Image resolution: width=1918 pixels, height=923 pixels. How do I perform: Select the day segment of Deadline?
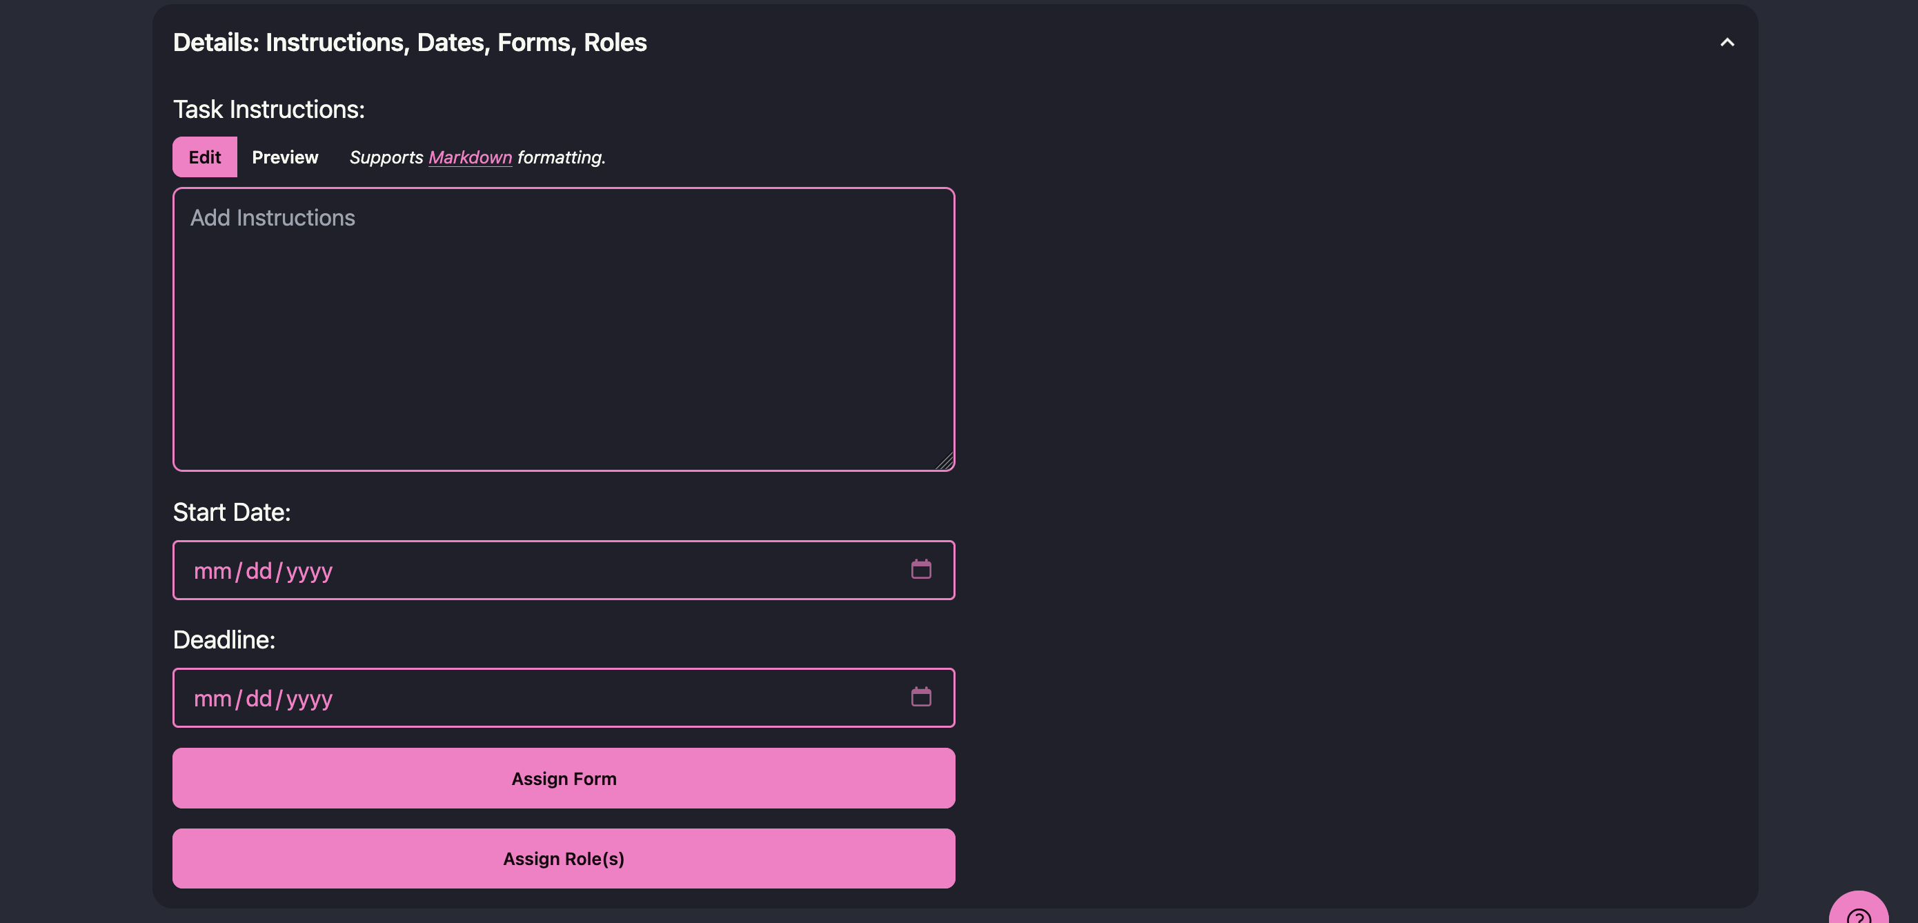(x=258, y=698)
